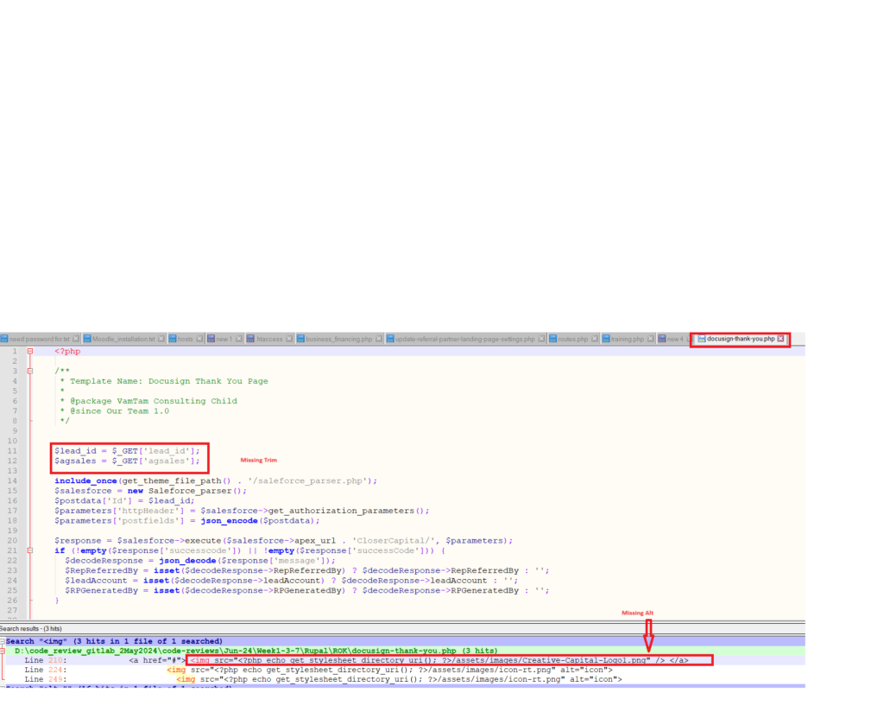Open the hosts tab
This screenshot has width=884, height=712.
[x=185, y=339]
